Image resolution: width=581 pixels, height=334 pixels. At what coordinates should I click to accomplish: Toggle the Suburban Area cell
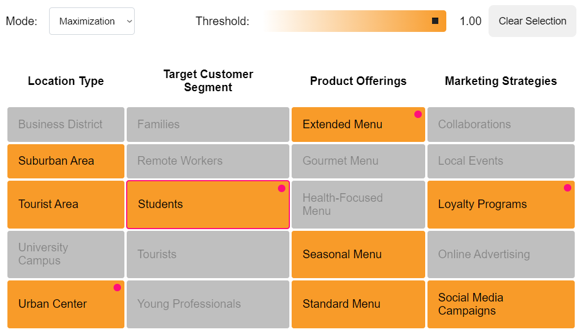(x=66, y=161)
